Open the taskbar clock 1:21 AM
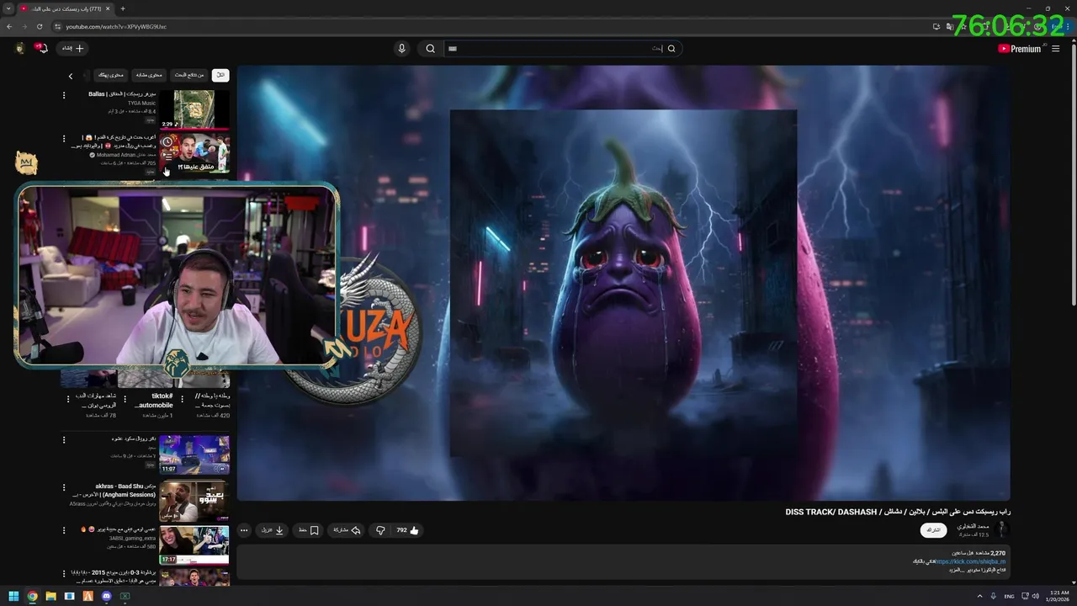This screenshot has width=1077, height=606. point(1058,596)
